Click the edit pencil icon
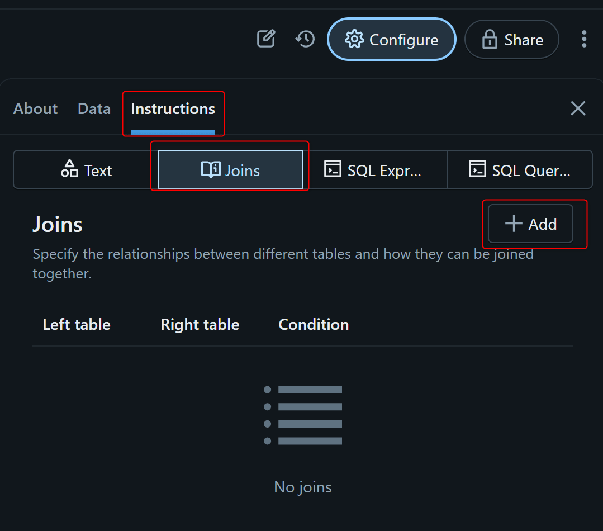 click(266, 39)
